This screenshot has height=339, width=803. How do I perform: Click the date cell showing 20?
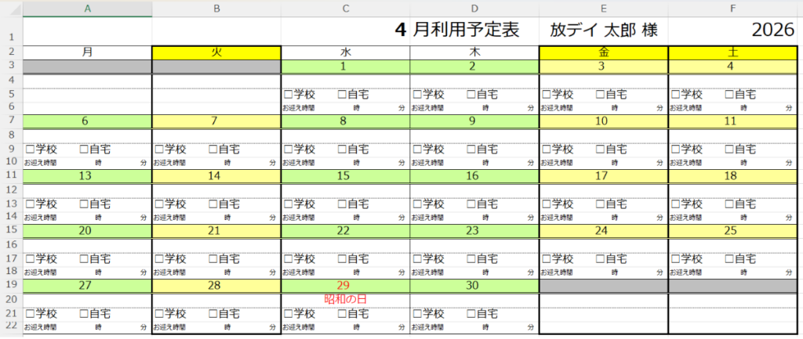pos(88,231)
